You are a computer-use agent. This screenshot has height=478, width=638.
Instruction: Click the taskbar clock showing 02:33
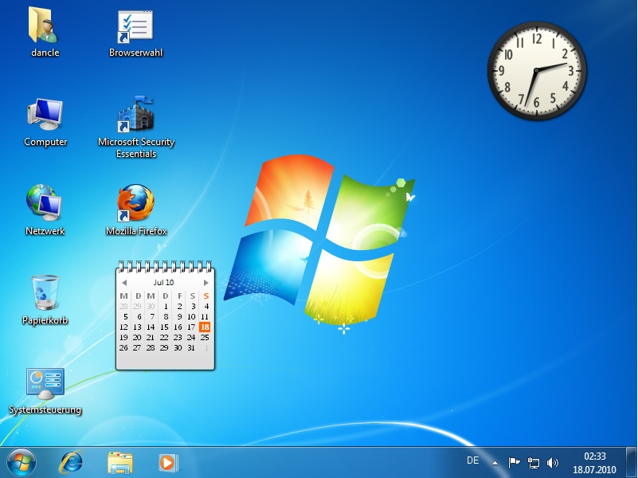coord(595,462)
